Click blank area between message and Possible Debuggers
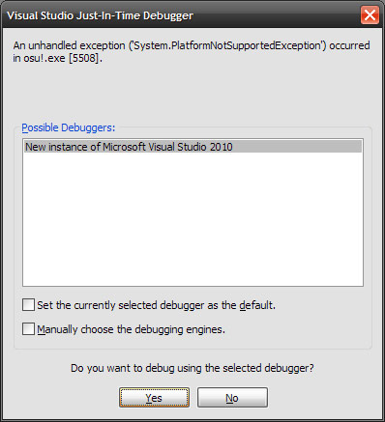The height and width of the screenshot is (422, 385). pyautogui.click(x=192, y=94)
